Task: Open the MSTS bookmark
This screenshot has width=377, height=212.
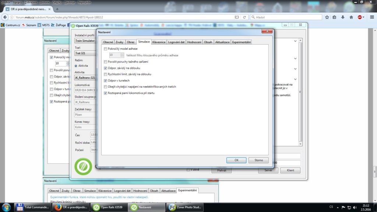Action: click(x=43, y=25)
